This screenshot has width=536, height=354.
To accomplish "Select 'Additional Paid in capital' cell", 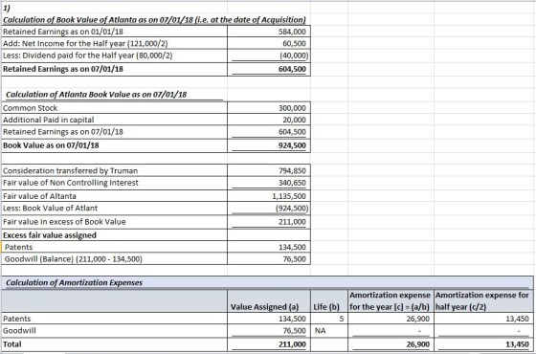I will [x=115, y=120].
